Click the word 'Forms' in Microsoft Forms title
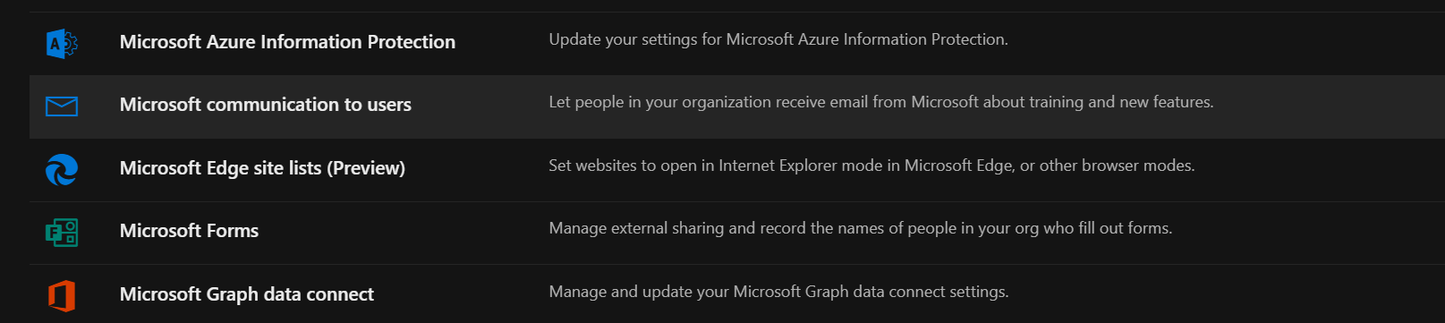Image resolution: width=1445 pixels, height=323 pixels. click(232, 231)
